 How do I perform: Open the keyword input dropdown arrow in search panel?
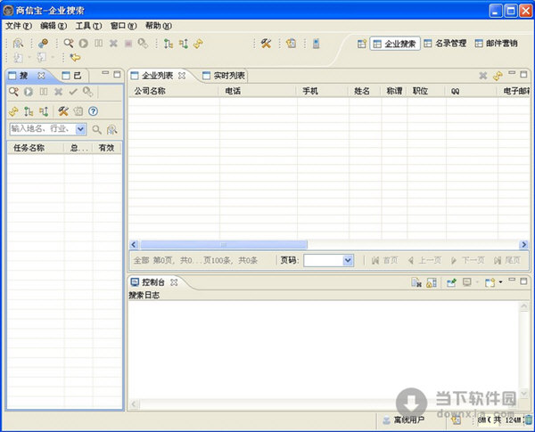pyautogui.click(x=80, y=129)
